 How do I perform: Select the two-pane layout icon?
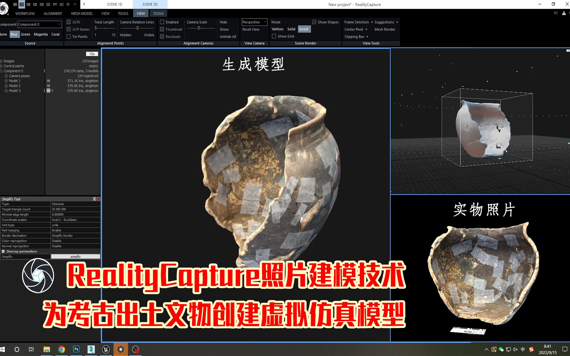coord(29,4)
